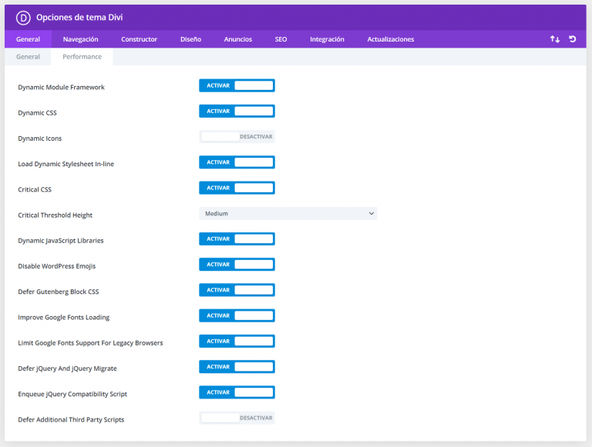This screenshot has height=447, width=592.
Task: Toggle Load Dynamic Stylesheet In-line switch
Action: (237, 162)
